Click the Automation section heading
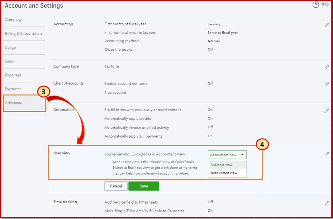333x219 pixels. pos(63,110)
